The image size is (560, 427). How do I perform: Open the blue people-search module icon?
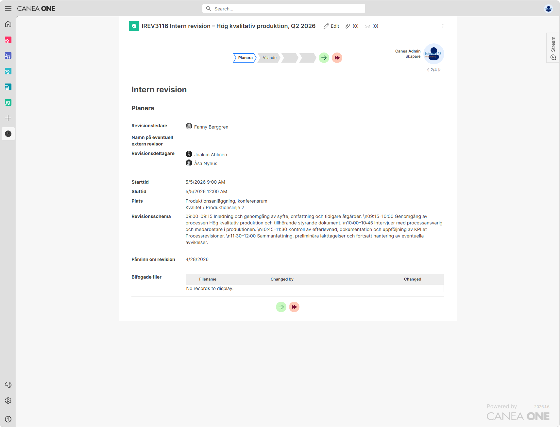[8, 55]
